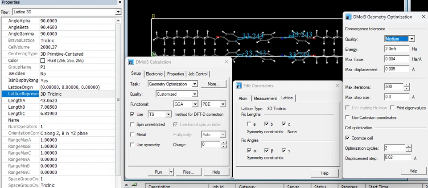Click the More... button
This screenshot has height=188, width=428.
click(214, 84)
